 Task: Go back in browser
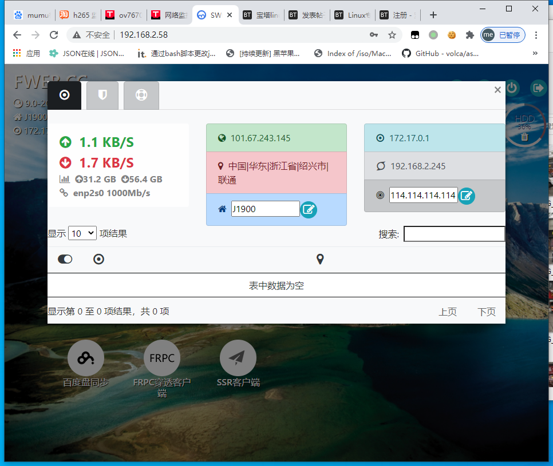click(x=17, y=35)
